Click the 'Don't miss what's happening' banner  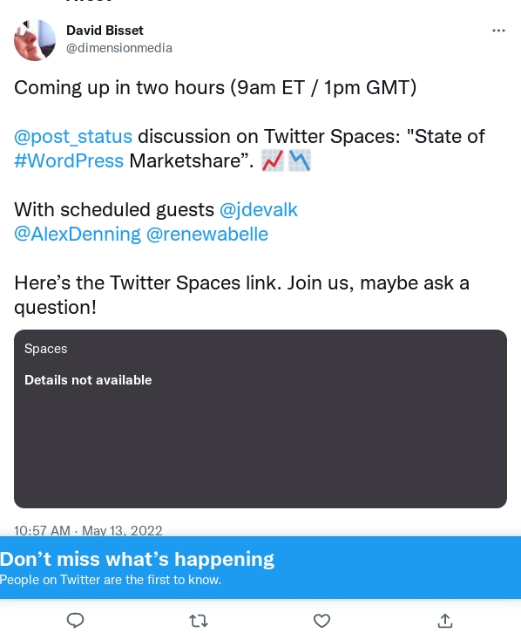coord(260,568)
